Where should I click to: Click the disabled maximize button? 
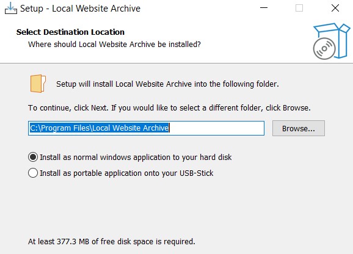299,8
